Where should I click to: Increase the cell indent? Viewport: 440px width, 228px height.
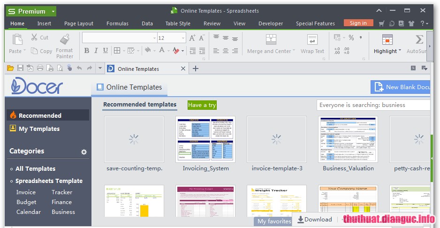(x=202, y=51)
